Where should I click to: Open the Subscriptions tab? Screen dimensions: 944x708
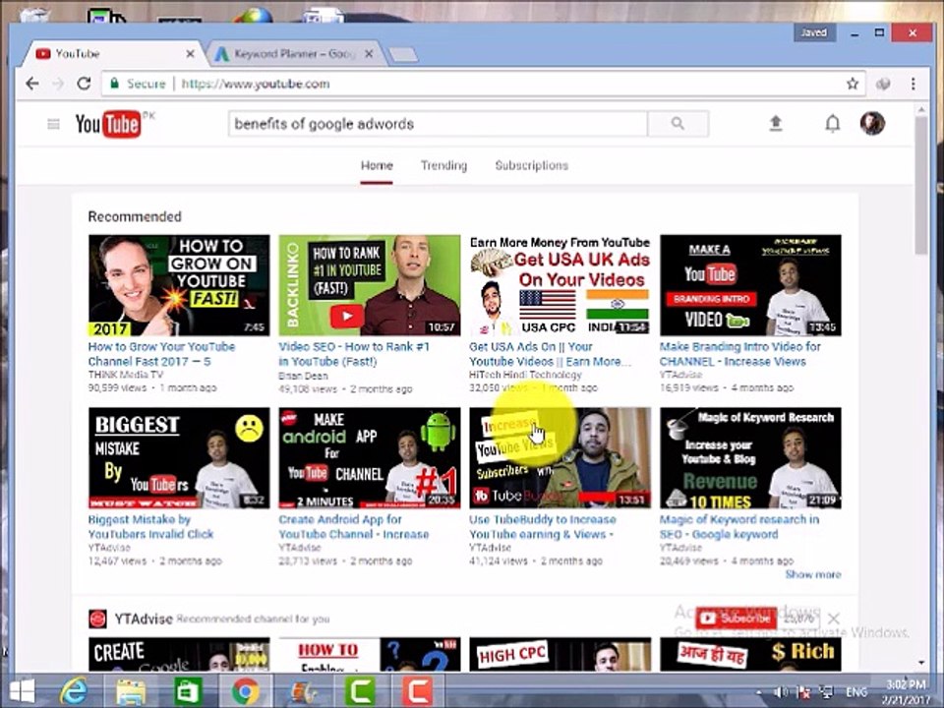(x=532, y=165)
